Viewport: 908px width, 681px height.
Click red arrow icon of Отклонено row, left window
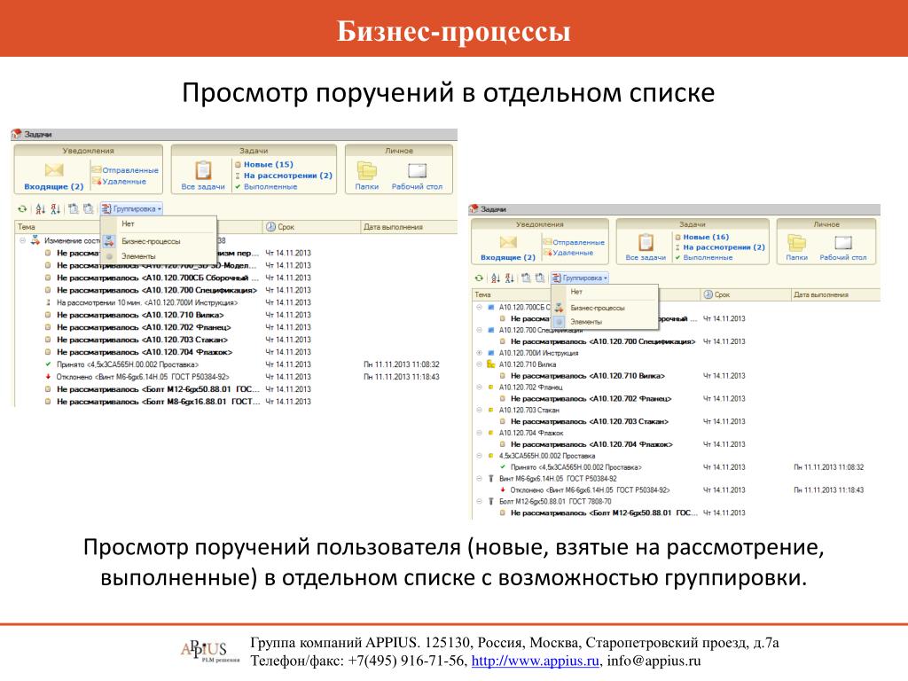coord(48,376)
